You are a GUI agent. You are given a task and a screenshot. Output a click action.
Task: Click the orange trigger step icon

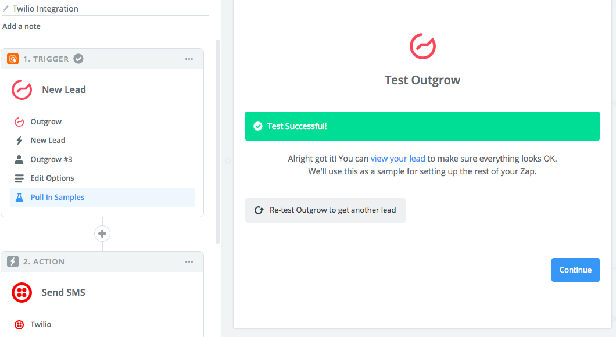[13, 59]
